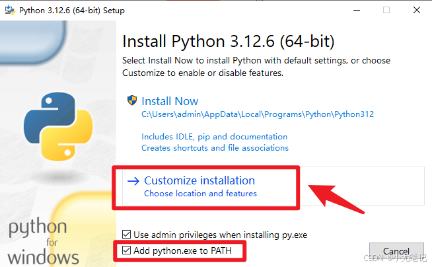Screen dimensions: 432x267
Task: Click the disabled maximize button
Action: (x=386, y=10)
